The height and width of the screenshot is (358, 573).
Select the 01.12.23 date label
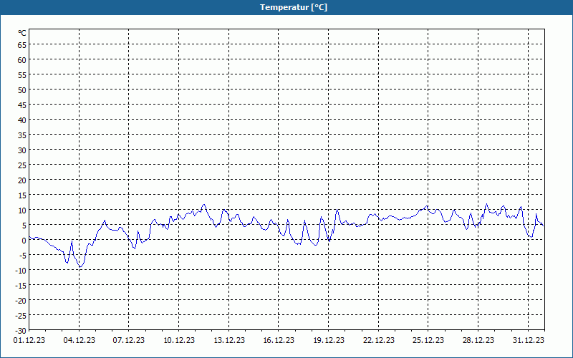29,340
